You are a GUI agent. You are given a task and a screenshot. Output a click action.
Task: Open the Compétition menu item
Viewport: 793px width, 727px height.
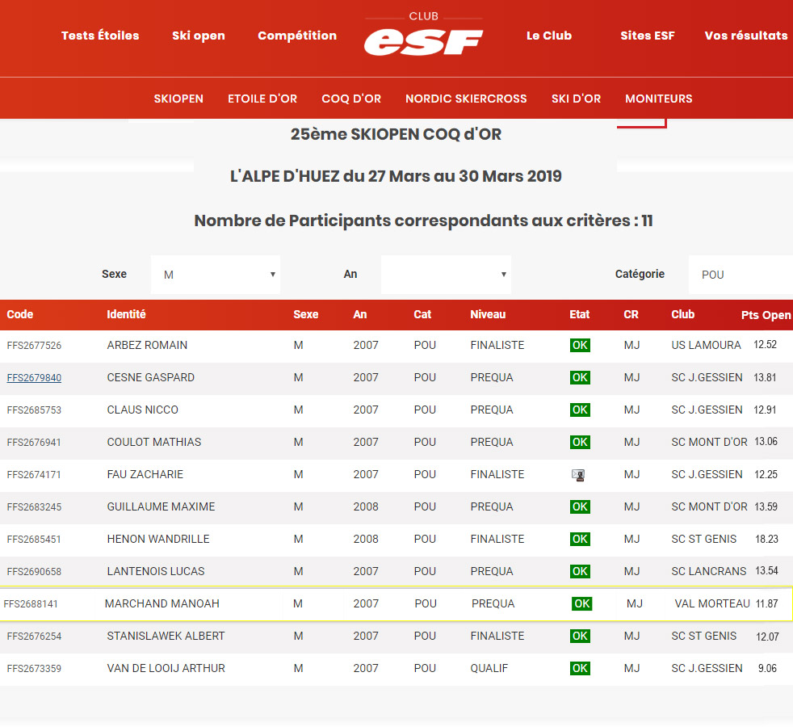tap(297, 36)
